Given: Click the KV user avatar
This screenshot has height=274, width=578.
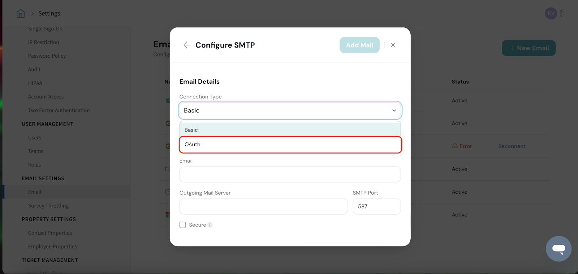Looking at the screenshot, I should (551, 14).
